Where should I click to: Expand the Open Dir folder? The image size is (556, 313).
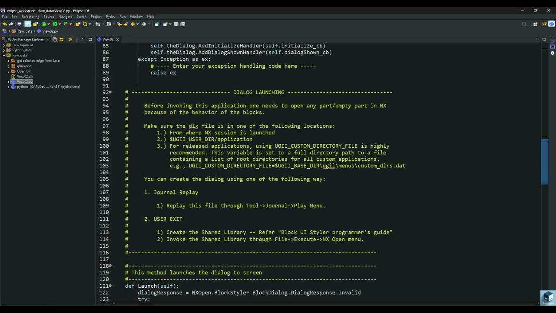[x=8, y=71]
